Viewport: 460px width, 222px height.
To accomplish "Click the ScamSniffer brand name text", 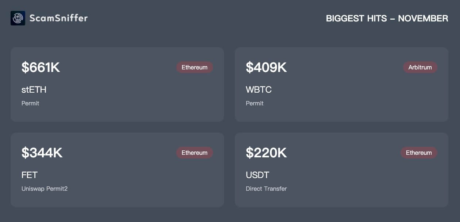I will [x=58, y=18].
